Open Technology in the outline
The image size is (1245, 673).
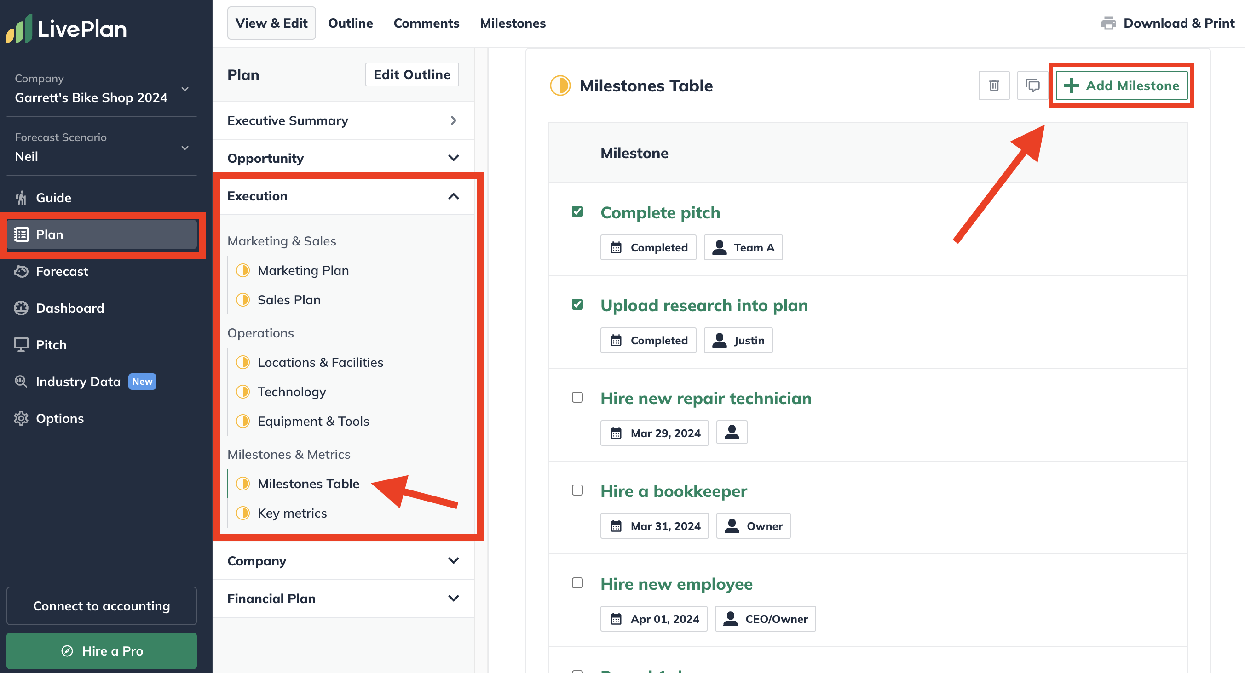291,392
